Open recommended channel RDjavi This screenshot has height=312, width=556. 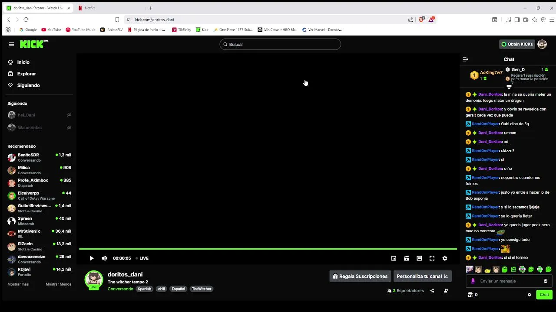coord(39,272)
